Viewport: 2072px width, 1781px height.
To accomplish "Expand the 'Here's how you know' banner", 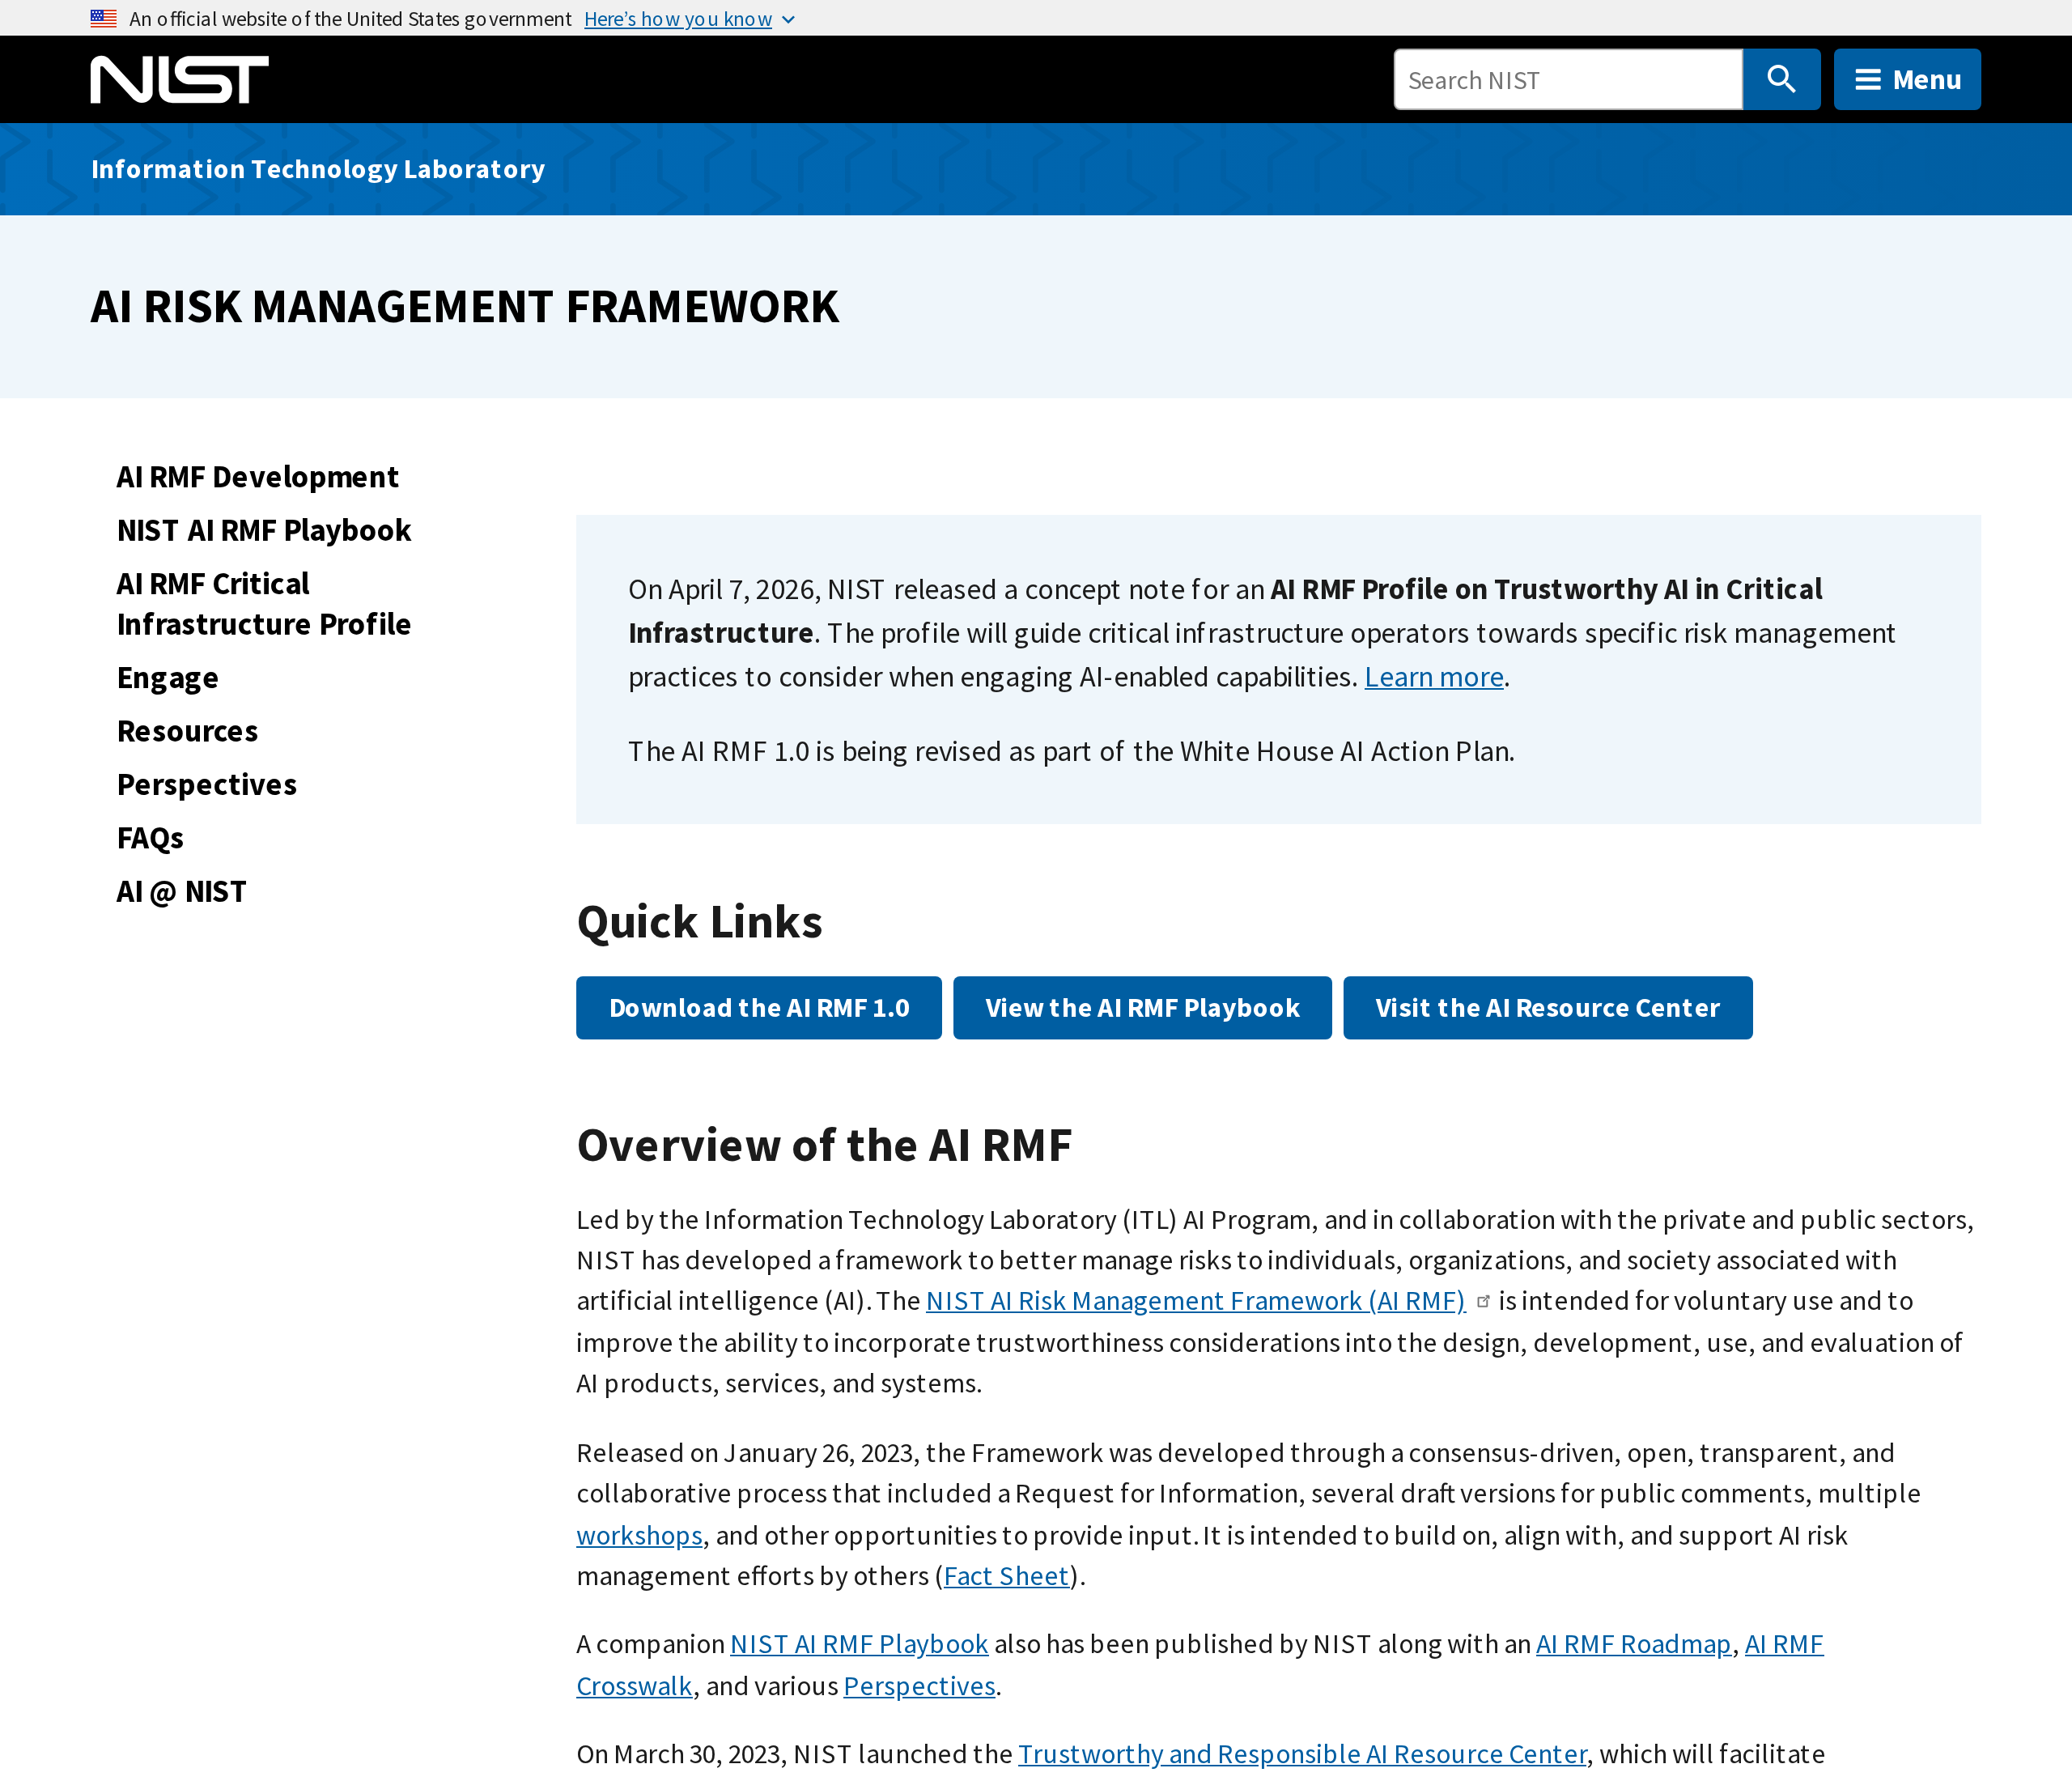I will click(689, 19).
